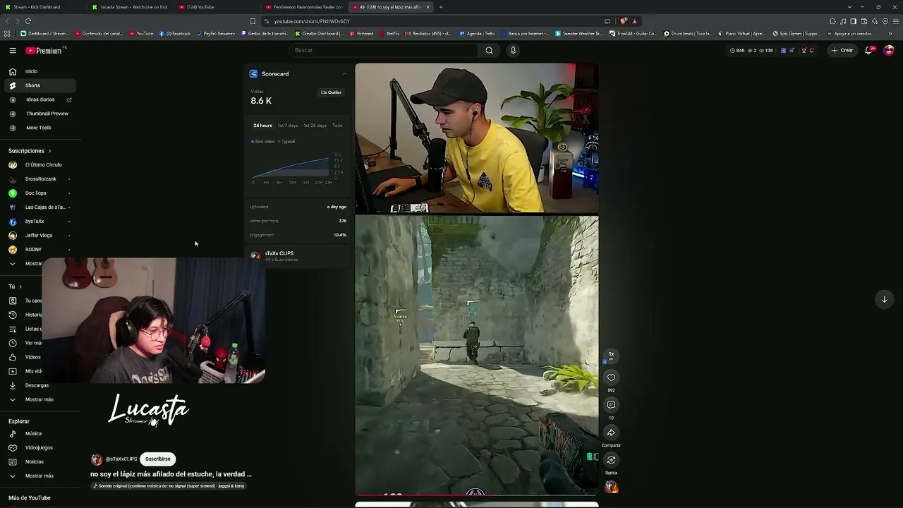Open Videojuegos in Explorar
Viewport: 903px width, 508px height.
[39, 447]
